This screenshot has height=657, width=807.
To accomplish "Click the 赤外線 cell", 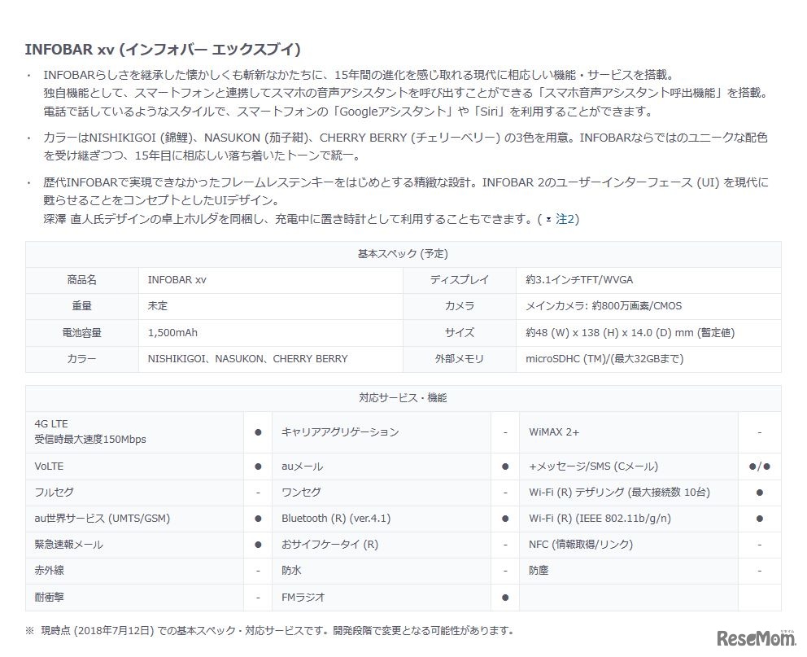I will (x=134, y=571).
